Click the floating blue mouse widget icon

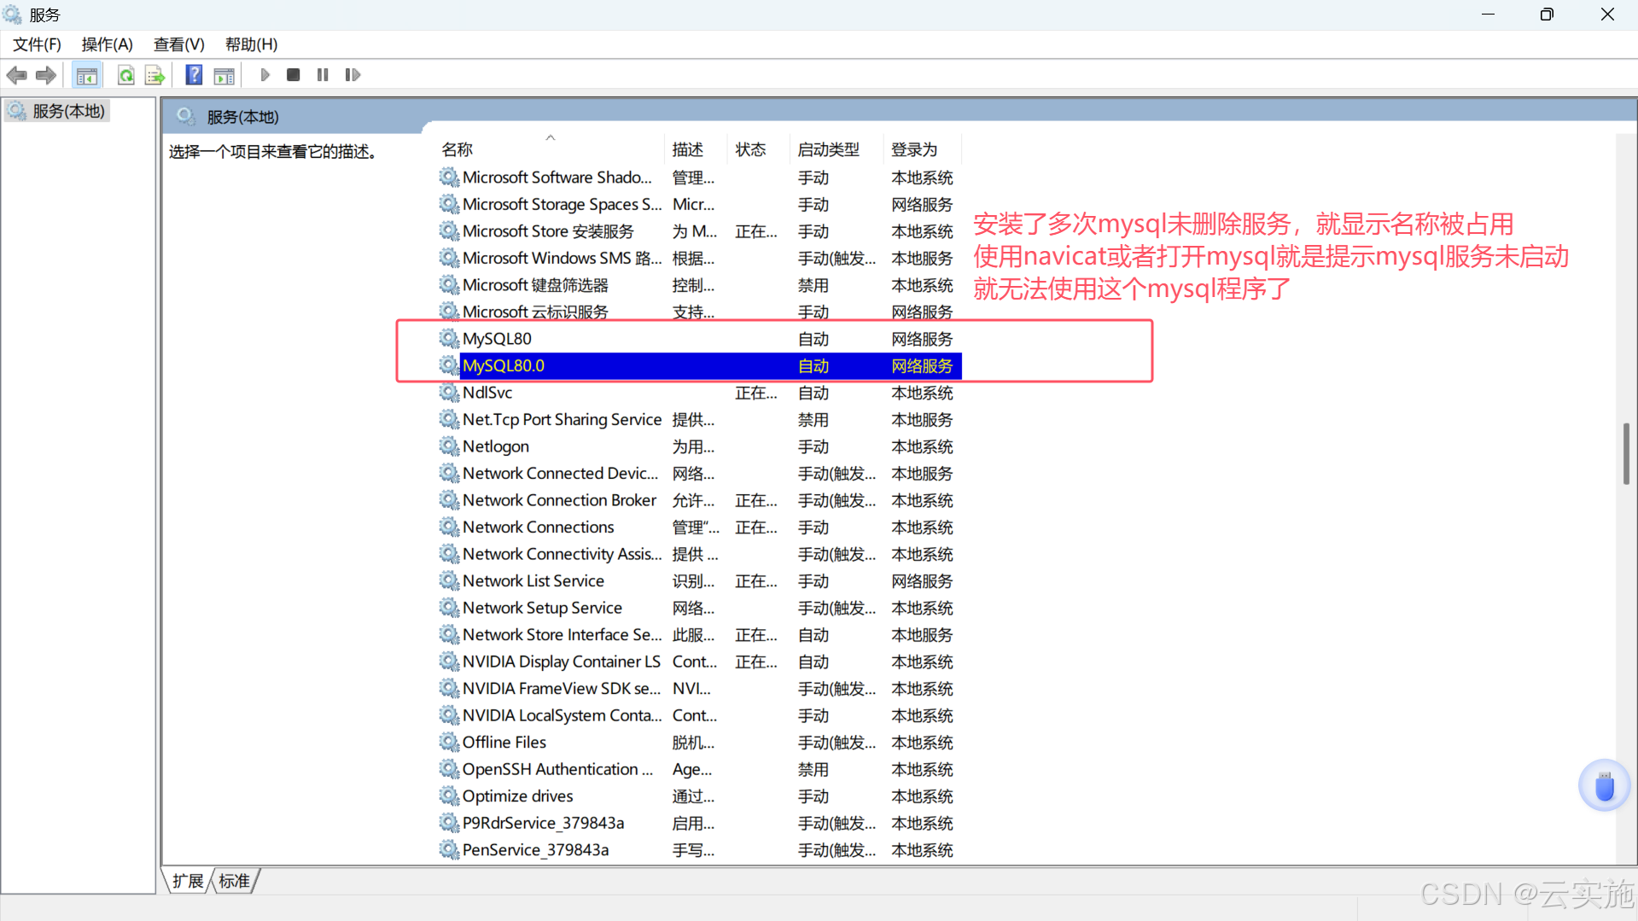coord(1604,786)
